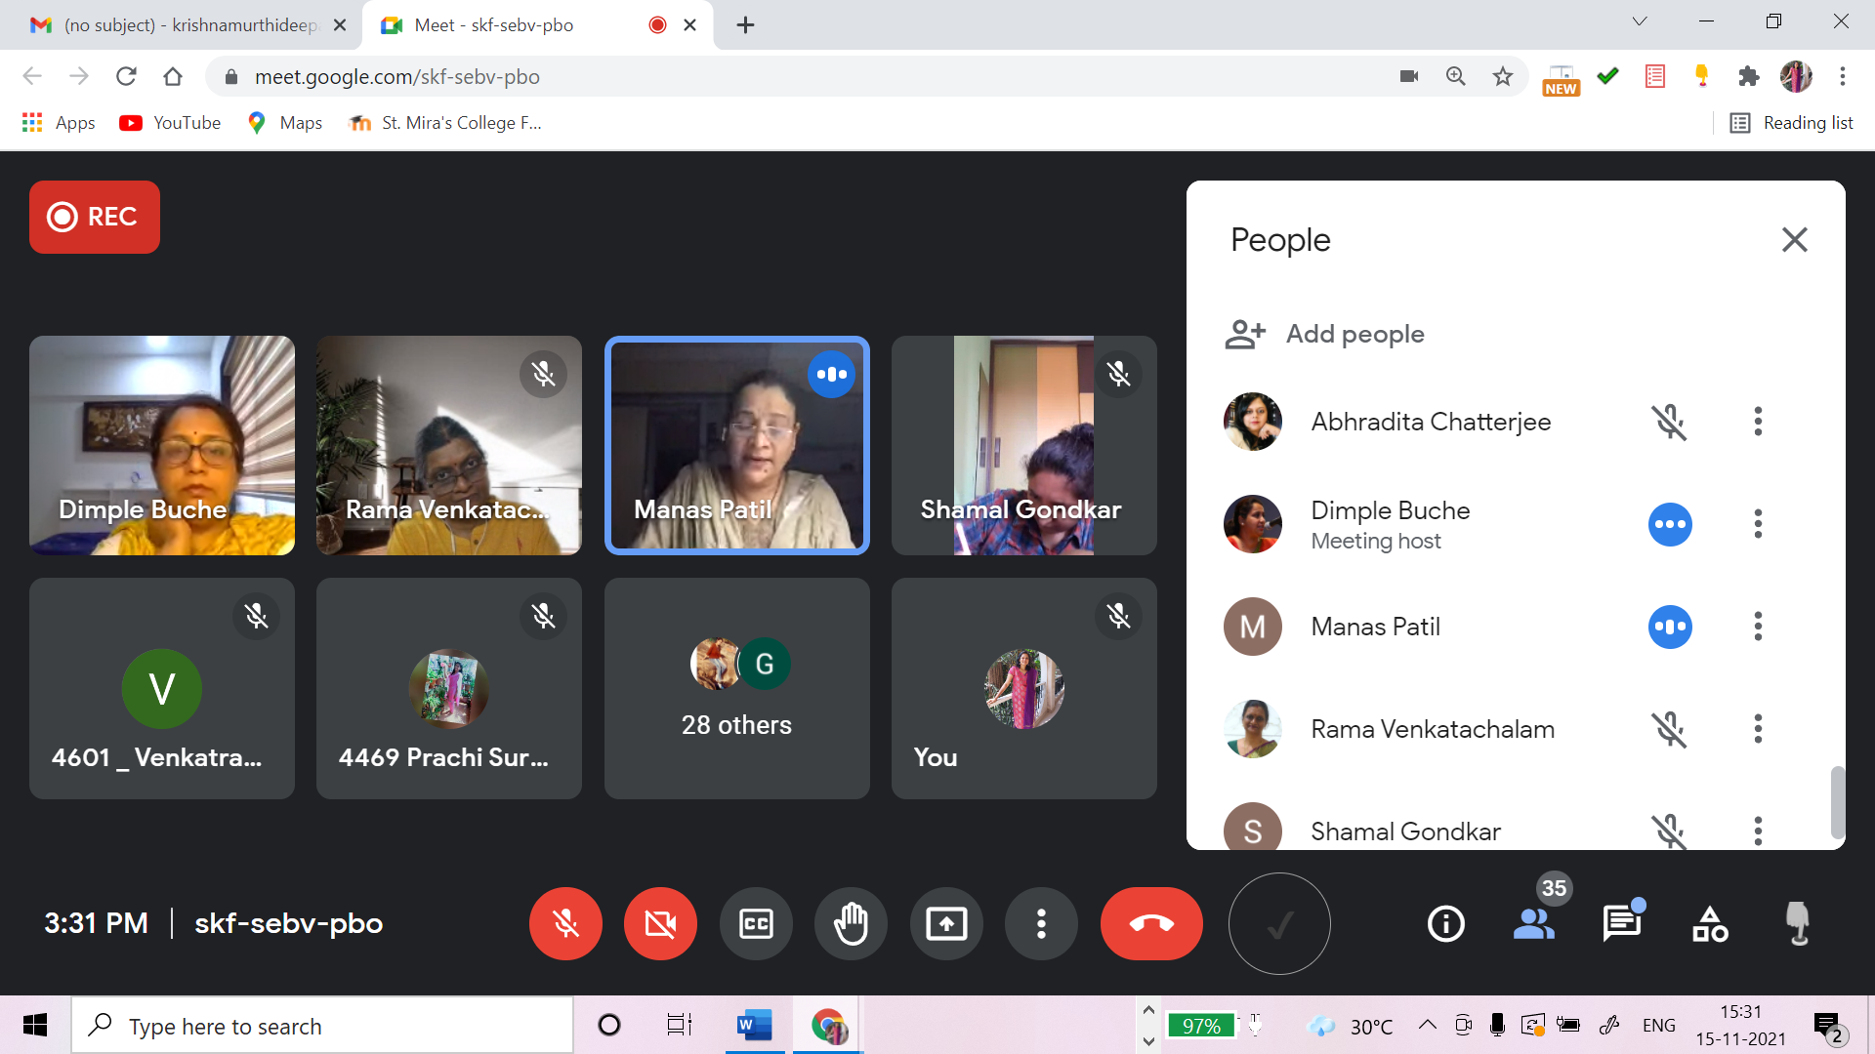Open more options for Manas Patil
Image resolution: width=1875 pixels, height=1054 pixels.
pos(1758,627)
